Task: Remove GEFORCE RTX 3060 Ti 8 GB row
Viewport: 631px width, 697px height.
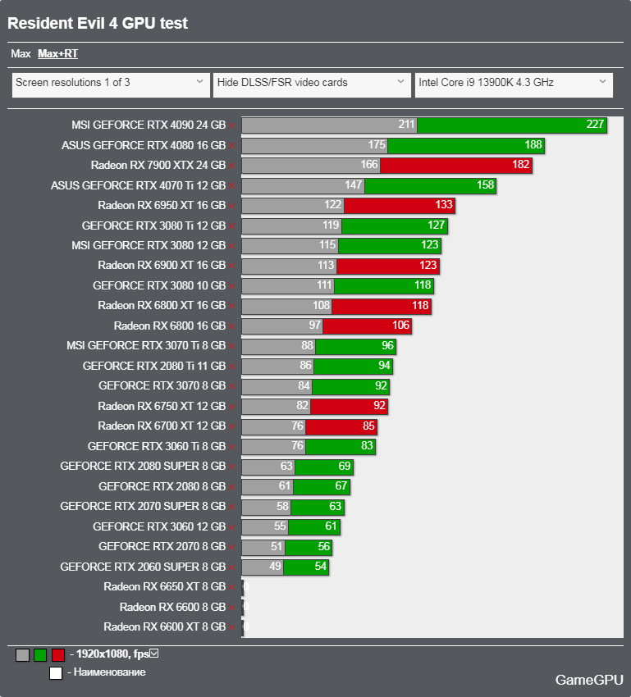Action: click(x=231, y=447)
